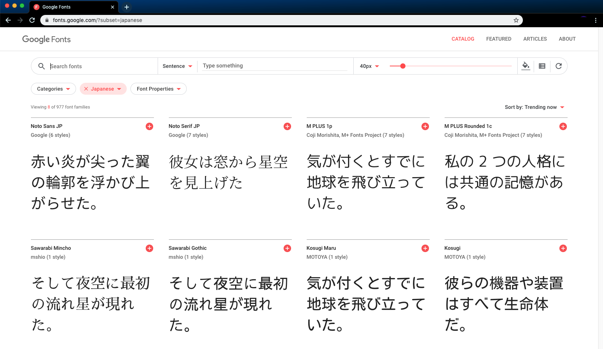The width and height of the screenshot is (603, 349).
Task: Open Sawarabi Gothic font name link
Action: [187, 248]
